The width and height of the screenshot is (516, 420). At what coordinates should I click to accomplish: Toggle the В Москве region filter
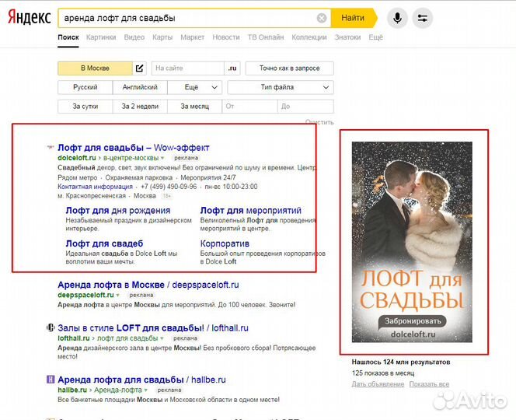point(95,68)
